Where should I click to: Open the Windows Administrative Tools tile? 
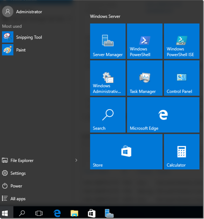[x=108, y=78]
